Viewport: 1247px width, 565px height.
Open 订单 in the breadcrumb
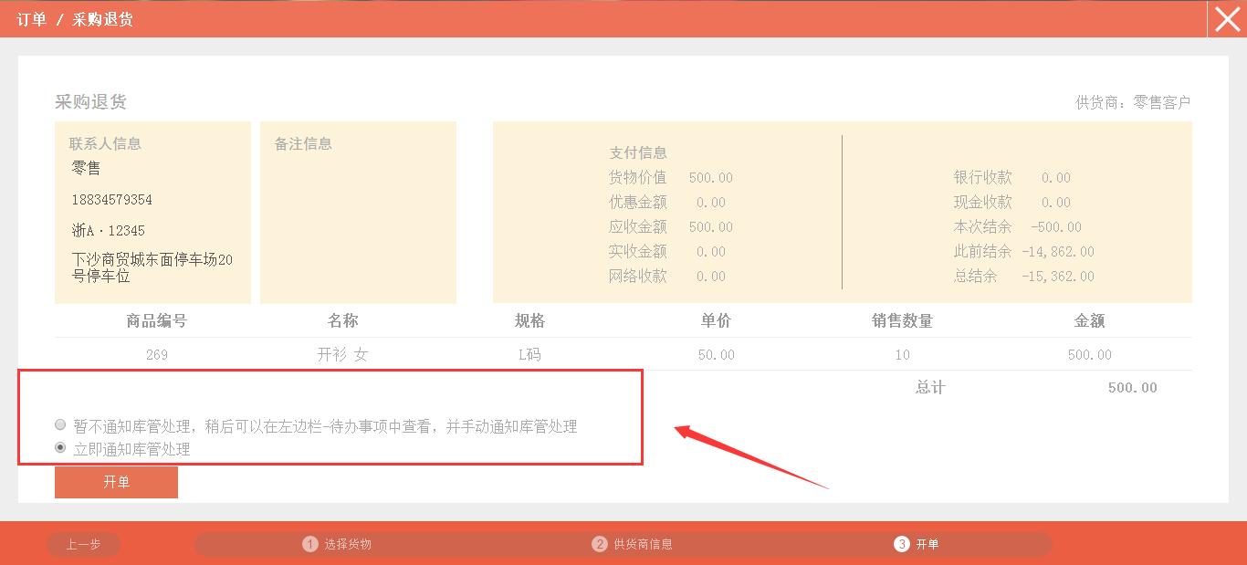click(x=31, y=19)
